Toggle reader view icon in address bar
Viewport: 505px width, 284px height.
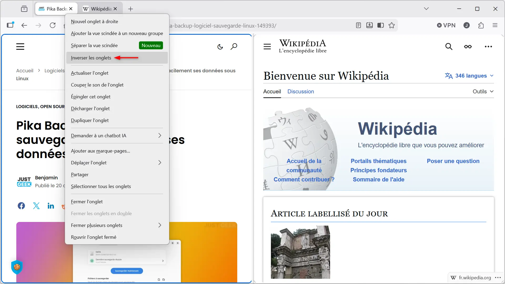click(x=358, y=25)
